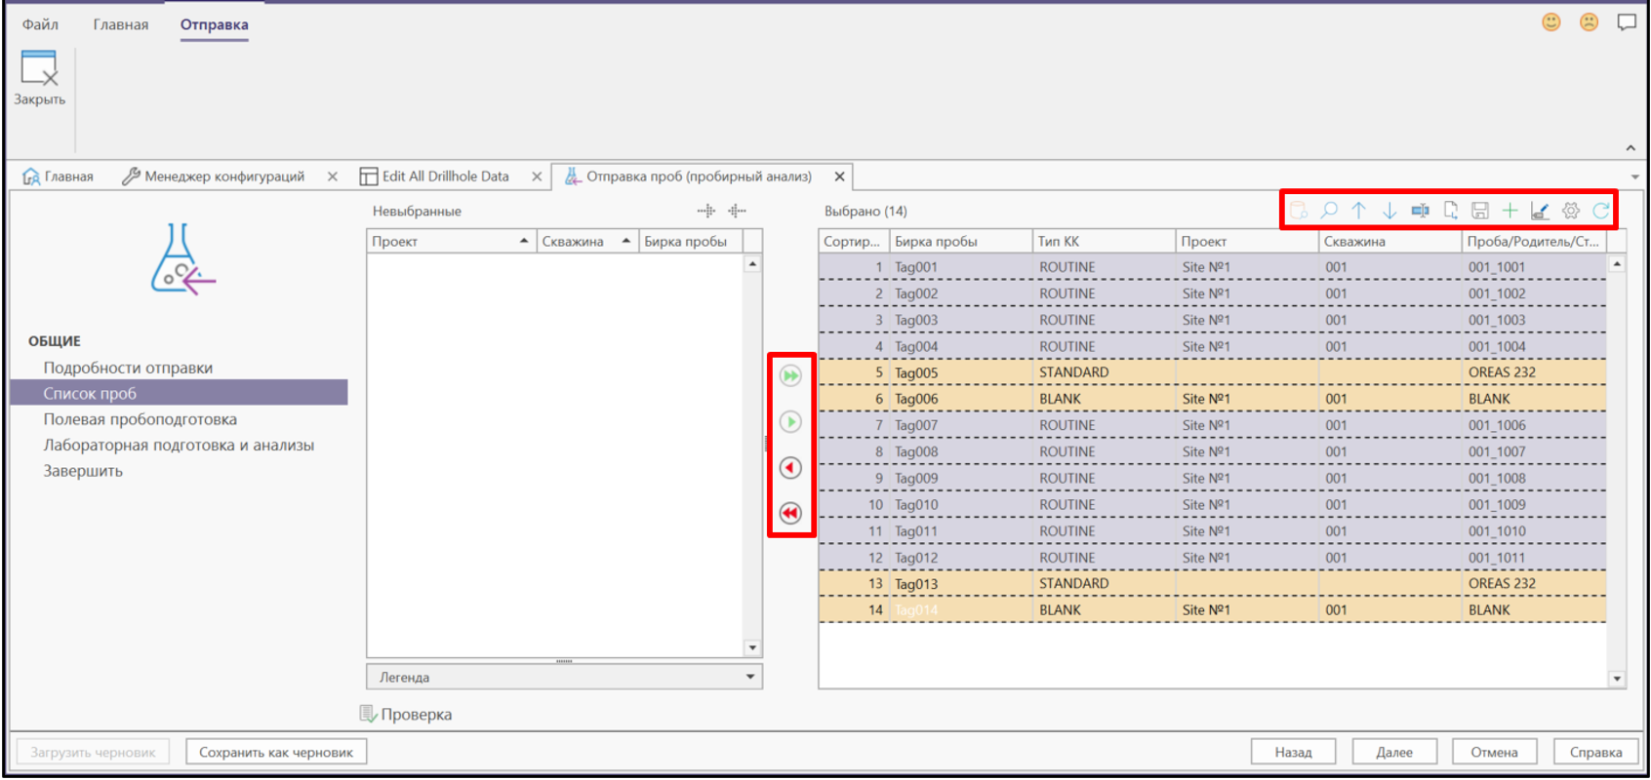Remove all samples with the red double-left arrow
Screen dimensions: 1651x780
(790, 513)
